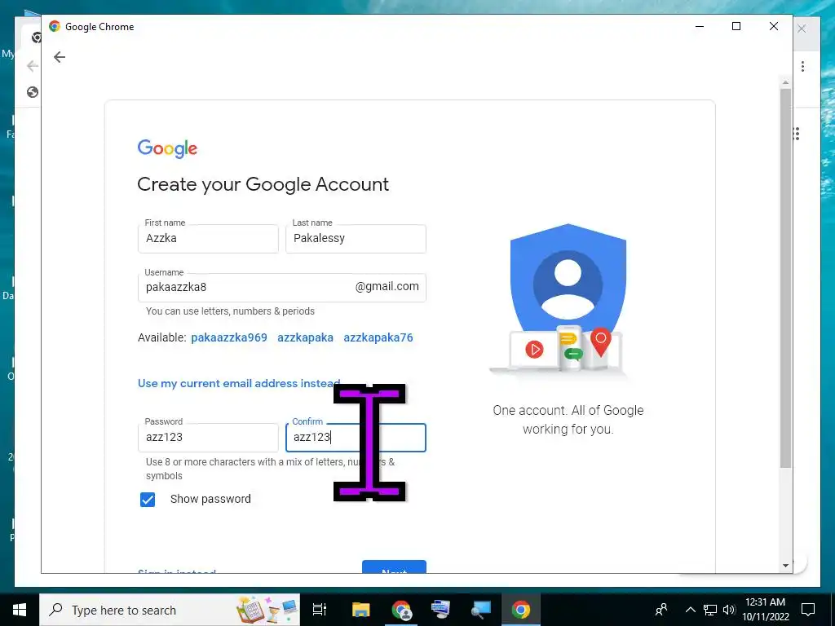Click the scrollbar up arrow
Image resolution: width=835 pixels, height=626 pixels.
785,82
